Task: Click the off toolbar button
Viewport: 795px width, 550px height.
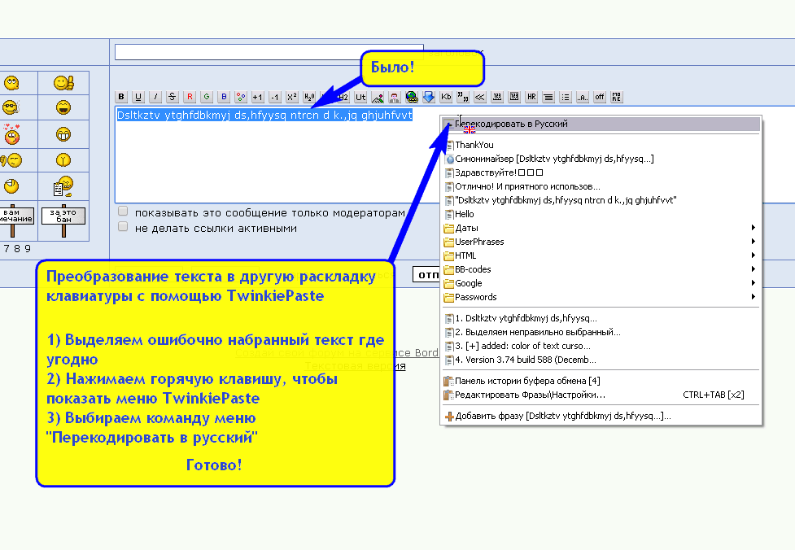Action: [x=600, y=97]
